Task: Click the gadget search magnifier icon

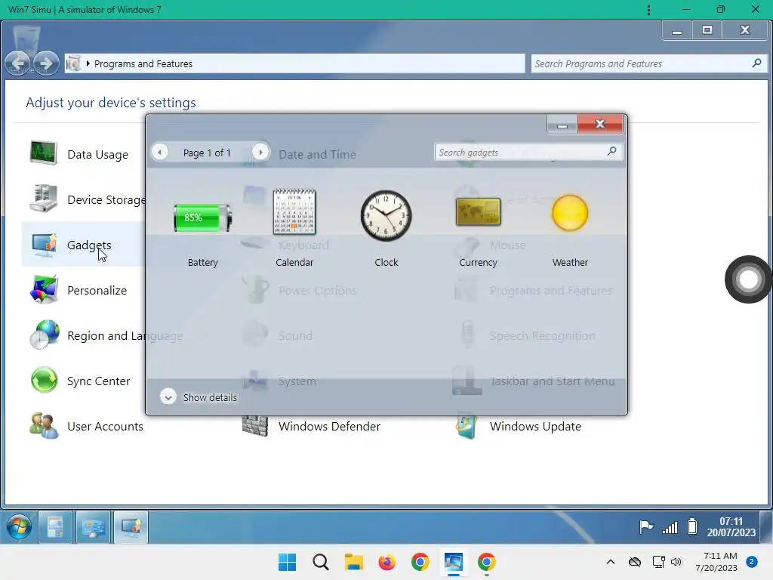Action: (x=611, y=151)
